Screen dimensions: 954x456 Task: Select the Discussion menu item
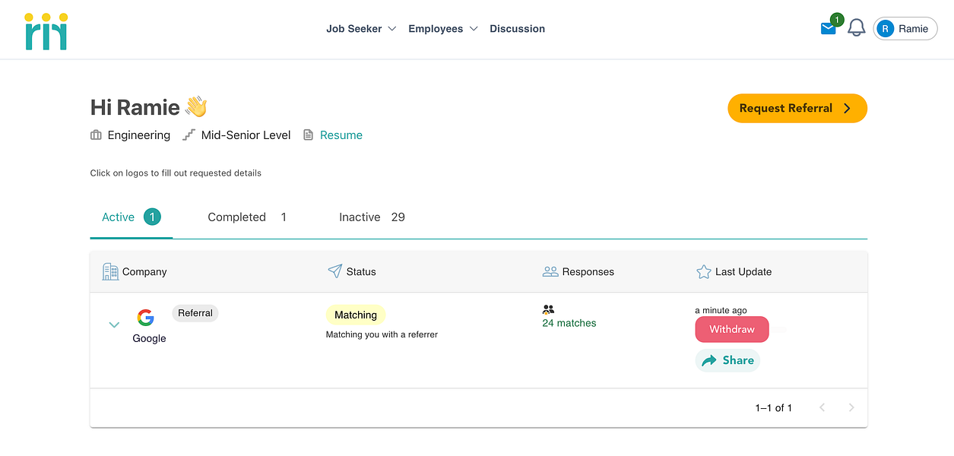coord(517,28)
